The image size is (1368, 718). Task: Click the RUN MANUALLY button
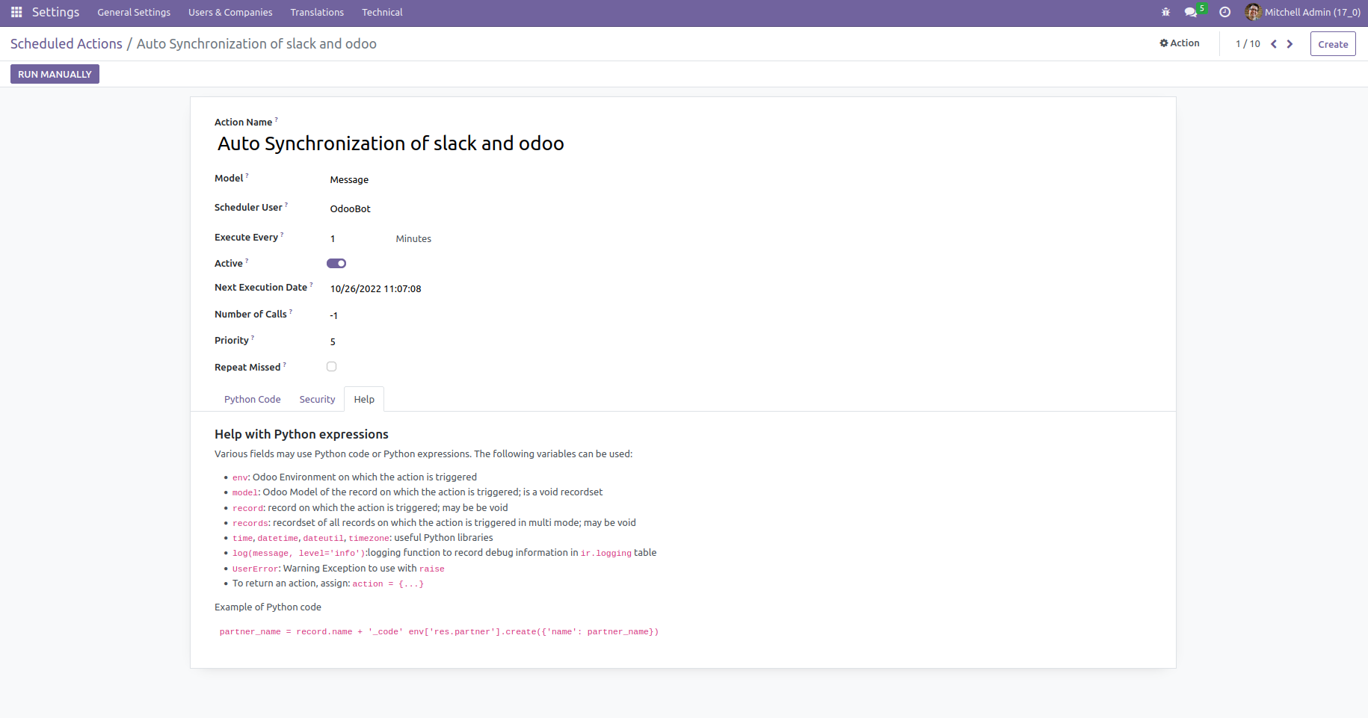pos(55,74)
